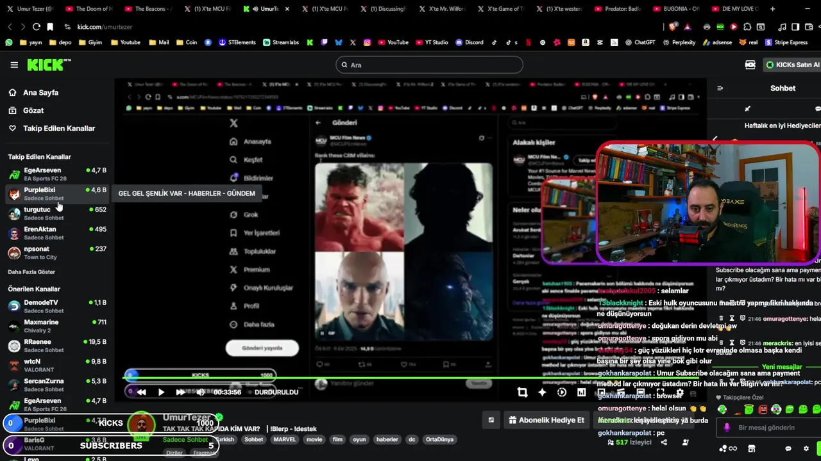
Task: Click the KICK clips icon beside KICKs Satın Al
Action: (x=750, y=65)
